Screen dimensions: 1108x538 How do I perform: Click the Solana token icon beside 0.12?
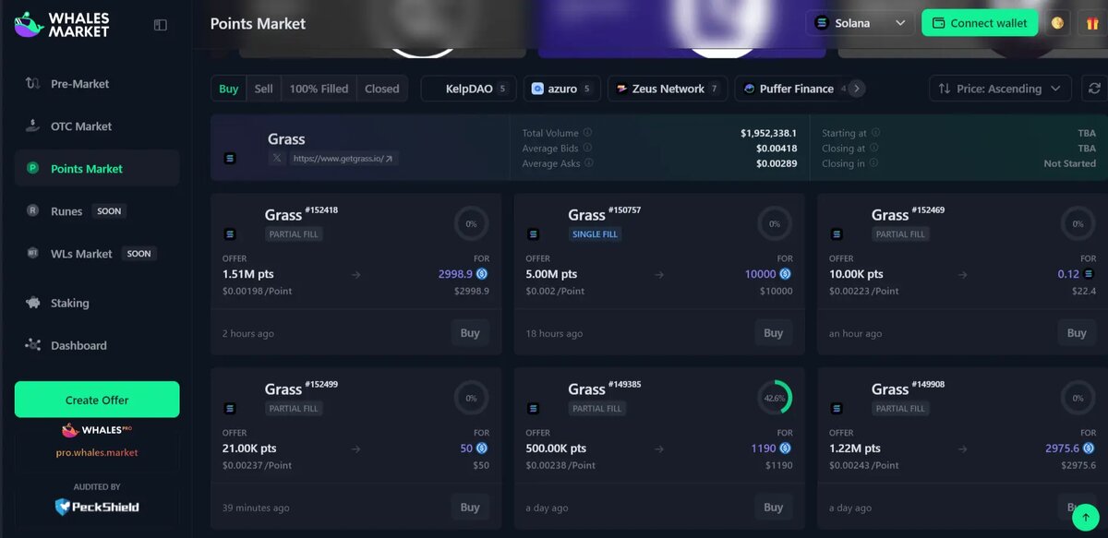[1089, 274]
